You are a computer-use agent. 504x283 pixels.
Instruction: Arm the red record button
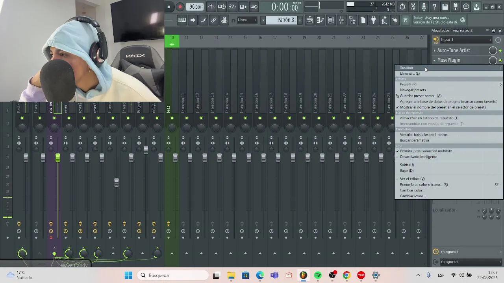[x=180, y=7]
